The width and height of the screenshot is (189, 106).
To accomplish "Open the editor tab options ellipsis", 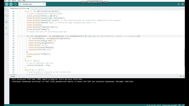I will (183, 9).
